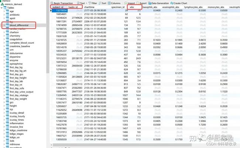The width and height of the screenshot is (240, 148).
Task: Click the Import toolbar button
Action: 130,3
